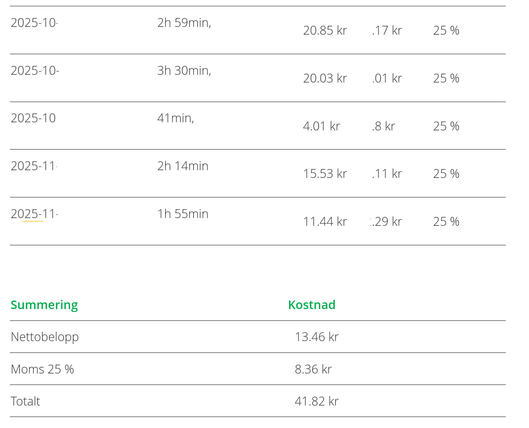Click the 41.82 kr total value
The image size is (529, 428).
point(316,401)
